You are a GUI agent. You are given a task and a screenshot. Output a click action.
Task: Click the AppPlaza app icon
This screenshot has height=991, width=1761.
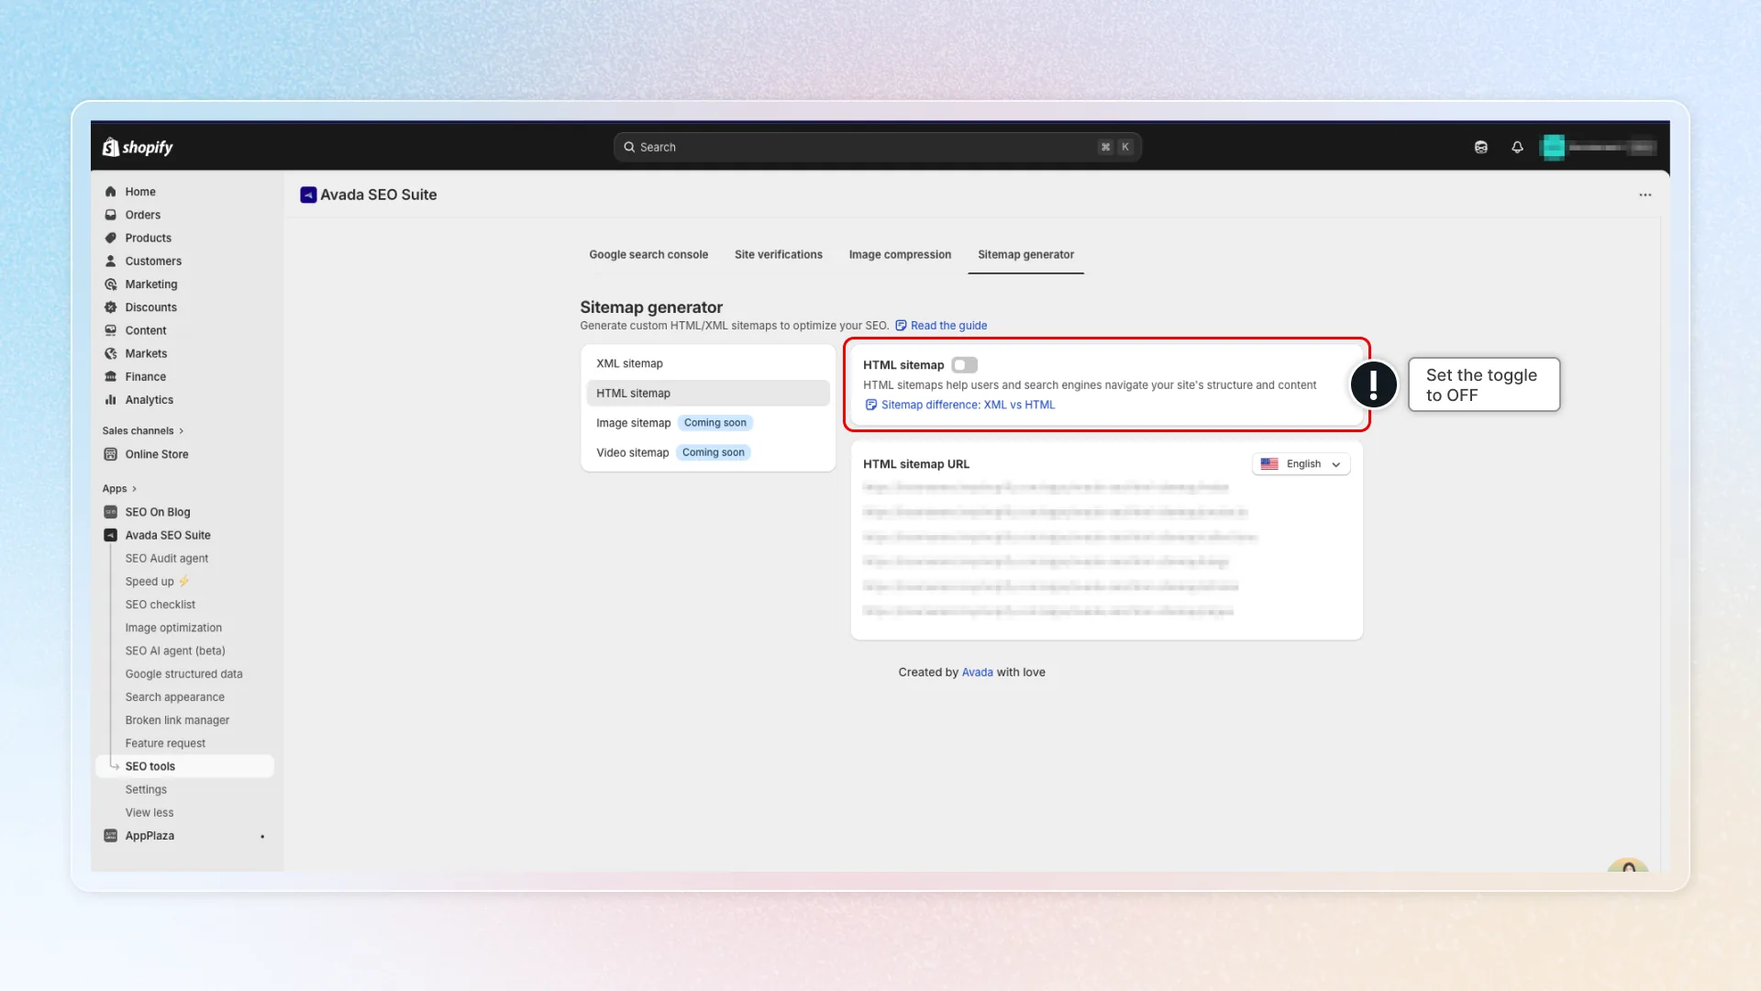110,836
